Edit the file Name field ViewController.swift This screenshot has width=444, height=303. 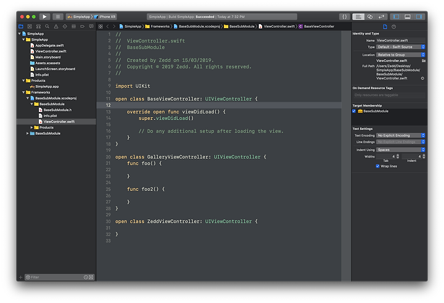401,41
